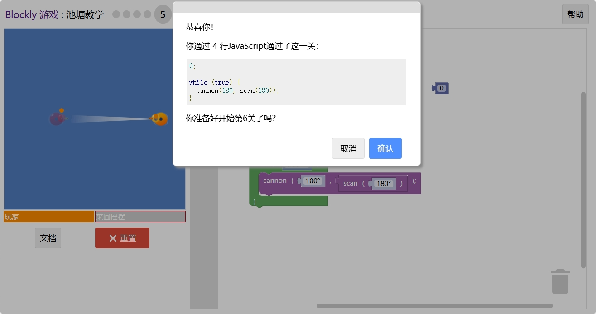Click the orange player duck avatar

point(161,119)
